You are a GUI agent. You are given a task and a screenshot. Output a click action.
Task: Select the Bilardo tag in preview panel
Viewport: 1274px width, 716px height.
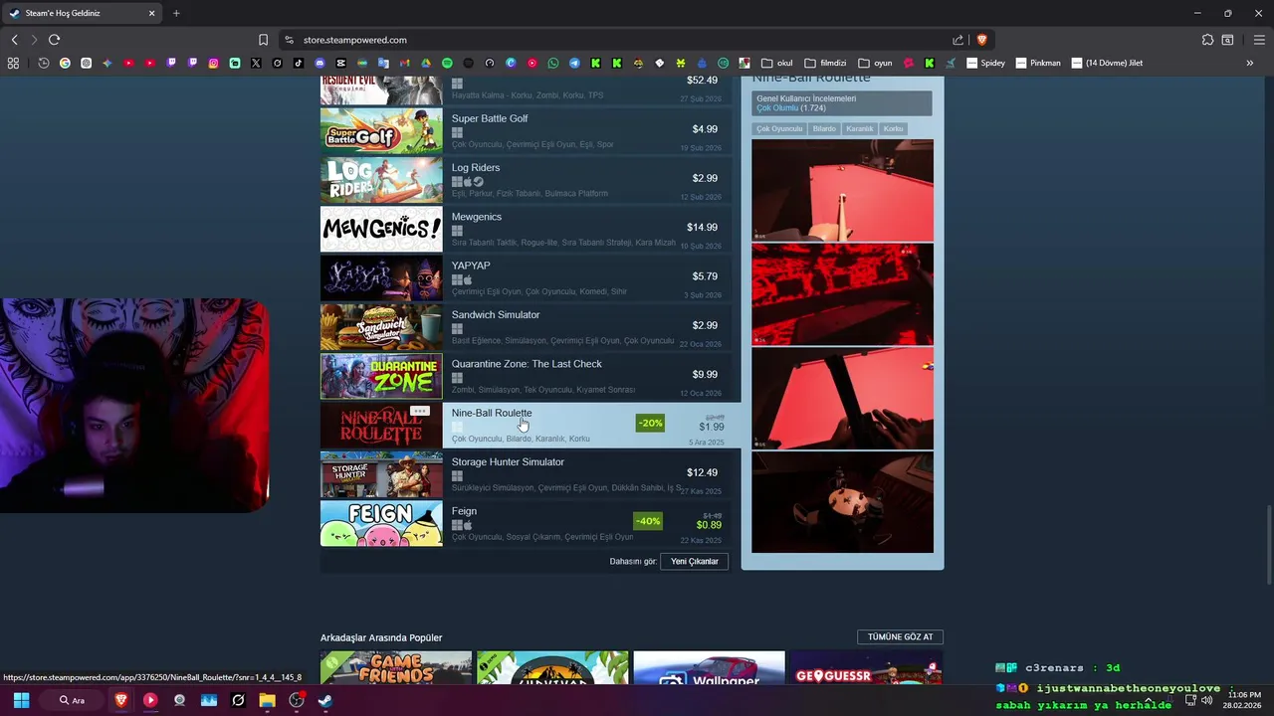(x=824, y=128)
